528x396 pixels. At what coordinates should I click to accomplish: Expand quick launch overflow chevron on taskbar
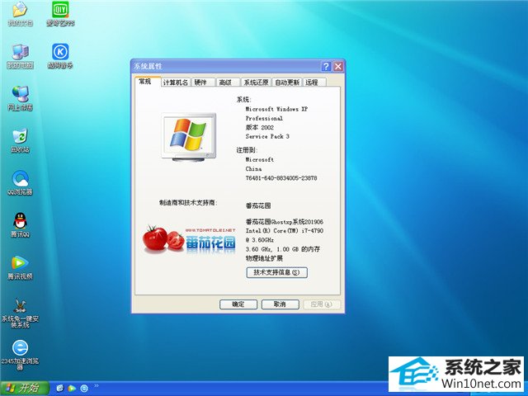(97, 386)
